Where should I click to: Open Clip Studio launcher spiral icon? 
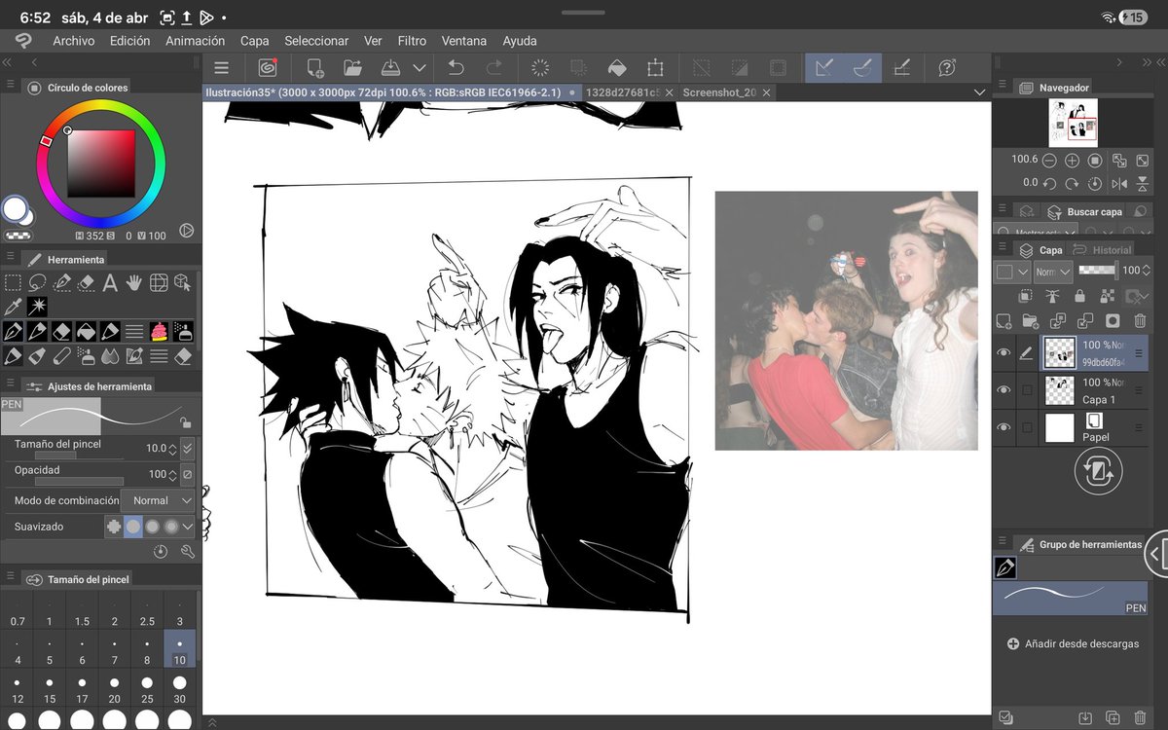(268, 67)
